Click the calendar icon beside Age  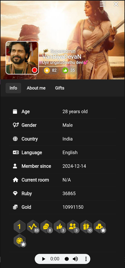point(15,112)
